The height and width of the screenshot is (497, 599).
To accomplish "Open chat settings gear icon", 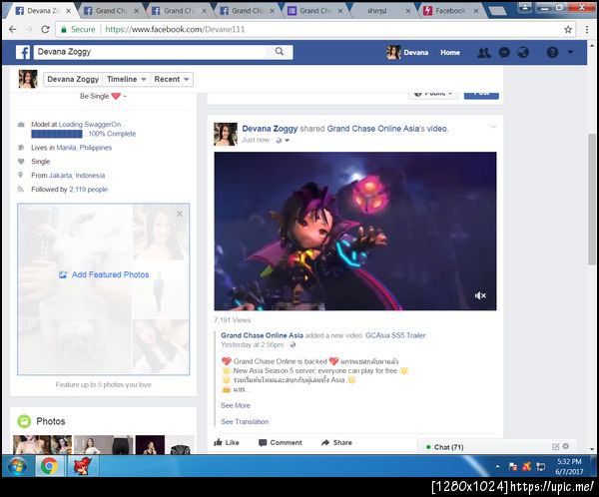I will pos(566,446).
